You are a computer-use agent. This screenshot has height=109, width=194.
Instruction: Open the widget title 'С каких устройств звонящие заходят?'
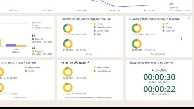pos(155,19)
